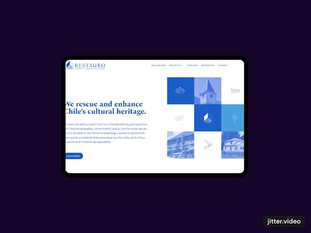Viewport: 311px width, 233px height.
Task: Open the church tower photo tile
Action: (x=208, y=91)
